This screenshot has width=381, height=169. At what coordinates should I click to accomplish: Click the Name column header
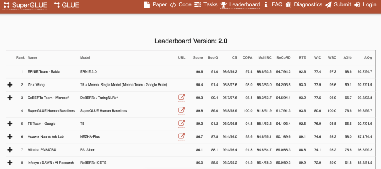(32, 58)
